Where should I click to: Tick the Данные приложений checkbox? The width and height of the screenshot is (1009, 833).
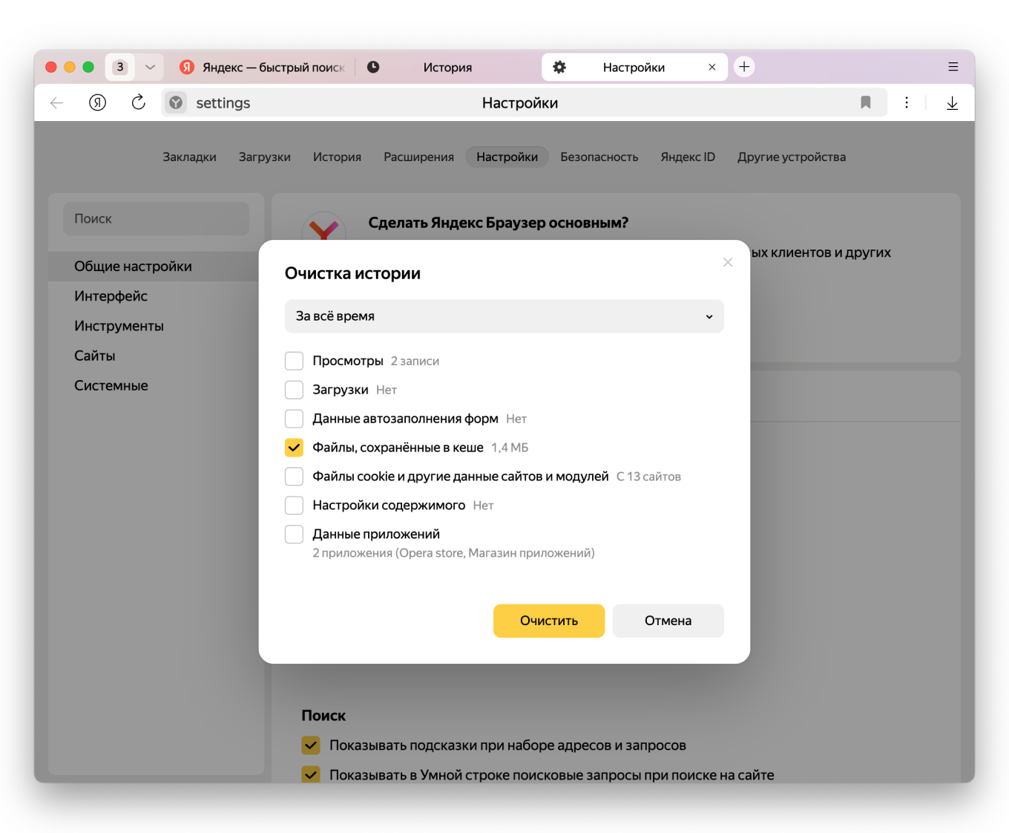point(295,535)
